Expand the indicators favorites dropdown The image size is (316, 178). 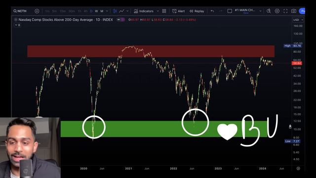(x=158, y=11)
